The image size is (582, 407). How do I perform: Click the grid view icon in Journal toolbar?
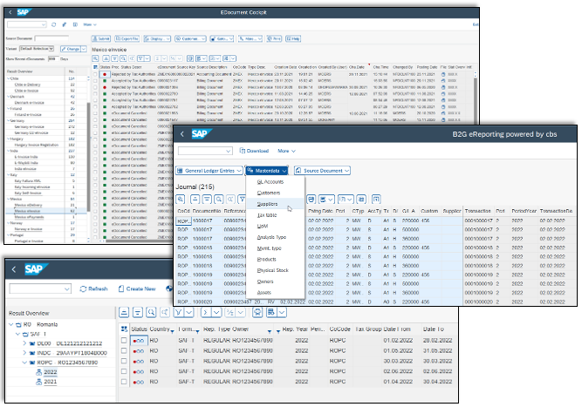coord(361,200)
